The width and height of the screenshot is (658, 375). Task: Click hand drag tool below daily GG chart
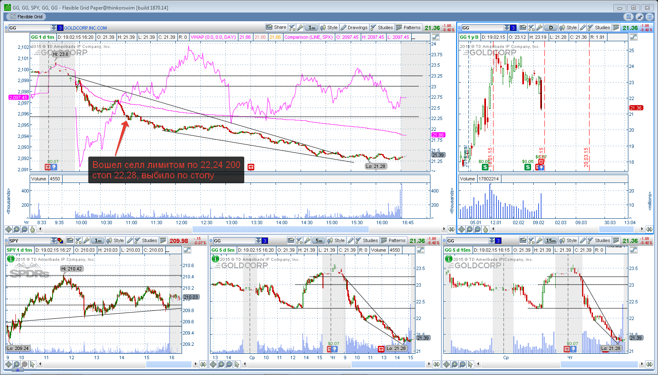486,229
